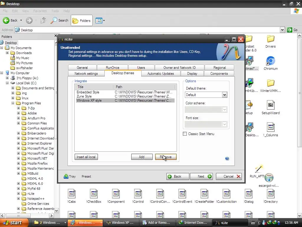Open the Automatic Updates tab

click(161, 74)
